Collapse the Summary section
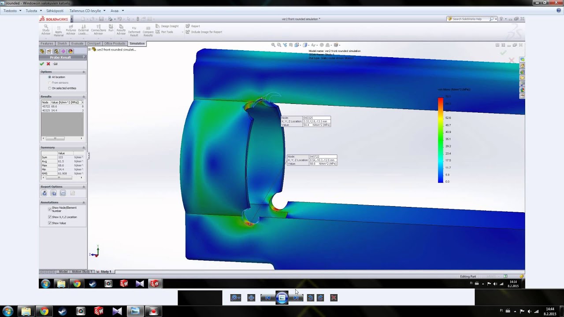564x317 pixels. [84, 147]
